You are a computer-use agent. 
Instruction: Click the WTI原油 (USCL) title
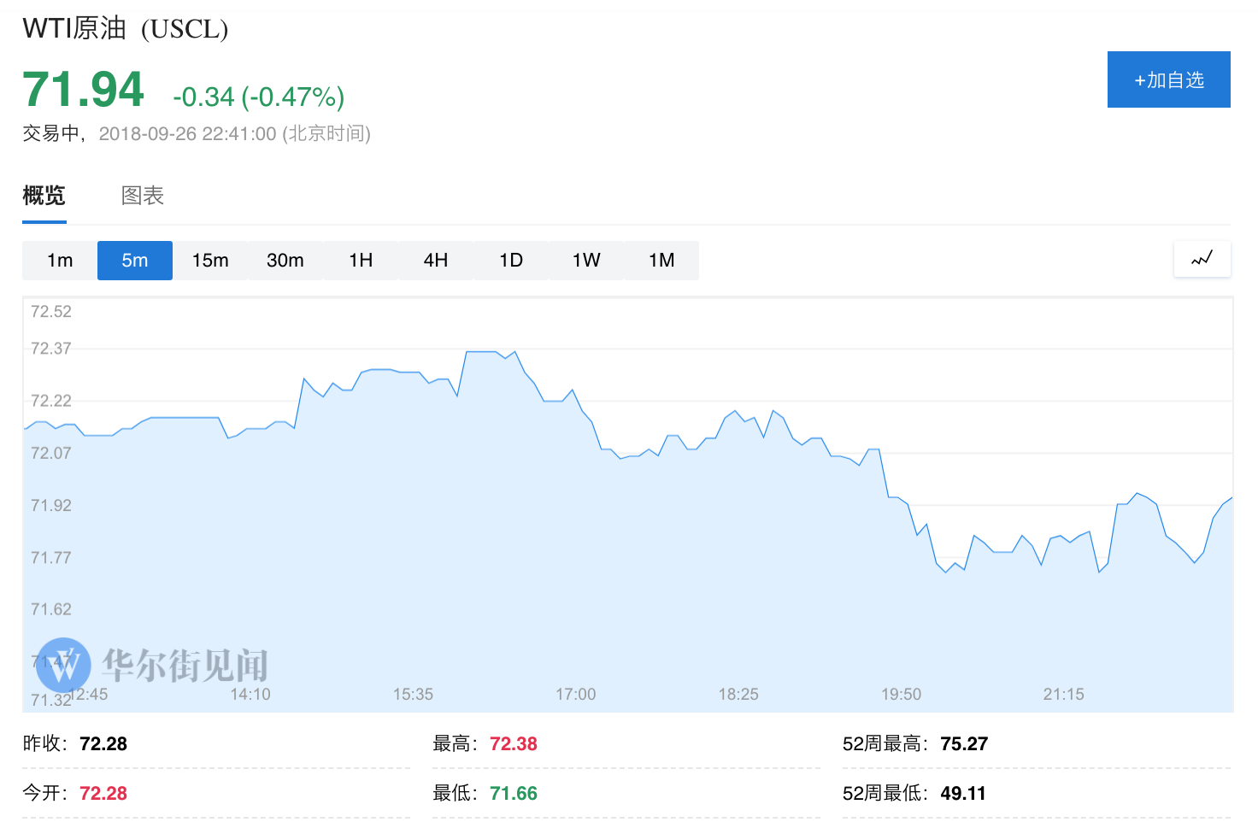tap(126, 28)
